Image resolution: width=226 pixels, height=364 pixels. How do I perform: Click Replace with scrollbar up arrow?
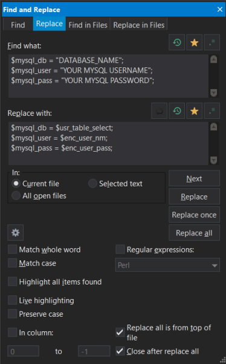[x=213, y=127]
